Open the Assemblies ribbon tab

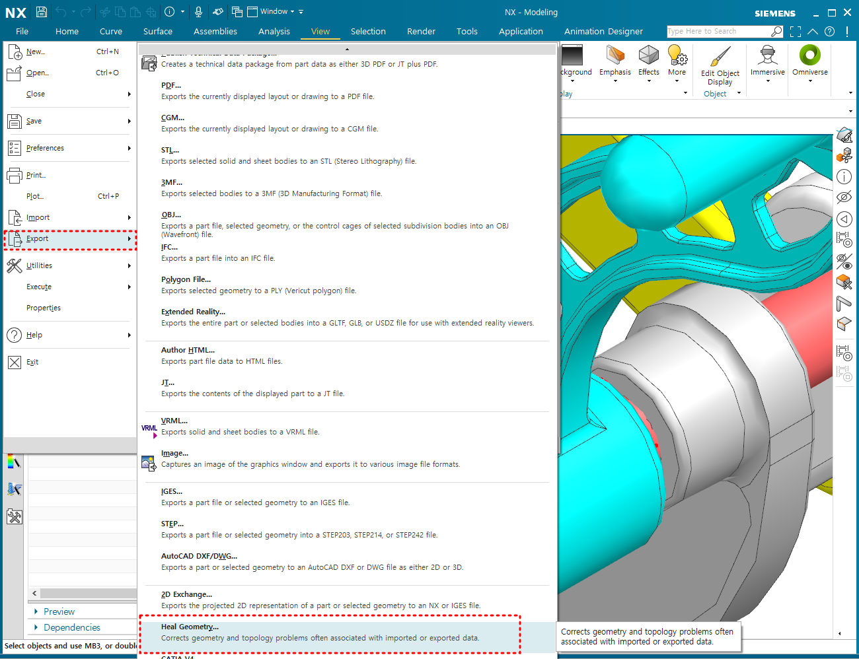click(x=215, y=31)
